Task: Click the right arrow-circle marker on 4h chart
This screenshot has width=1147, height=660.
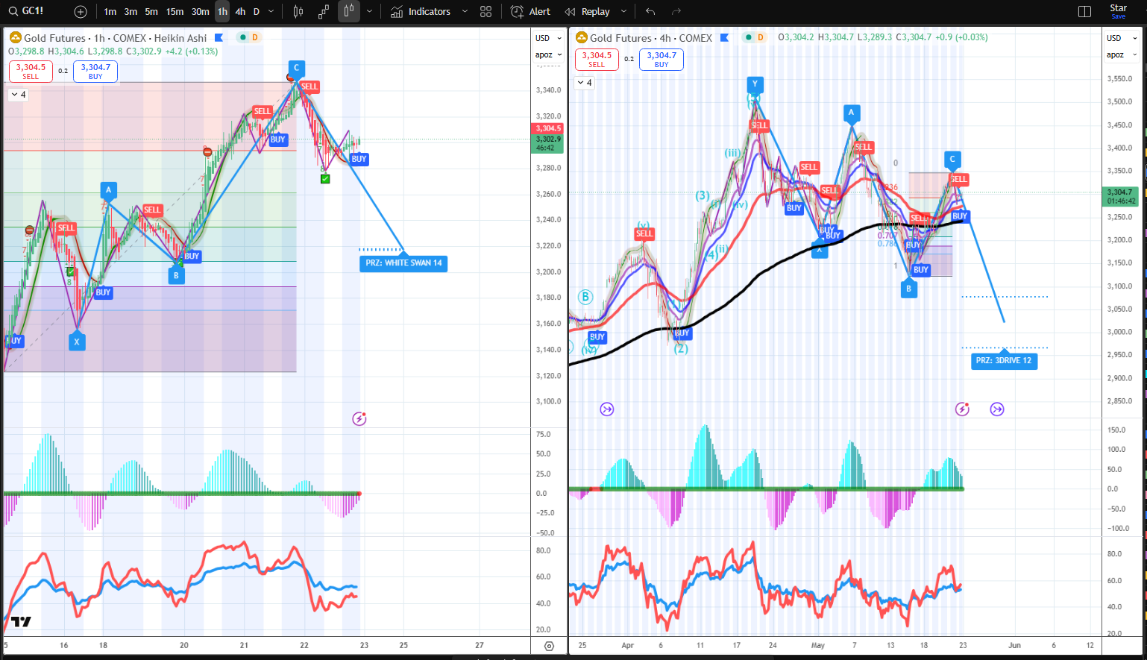Action: pos(997,409)
